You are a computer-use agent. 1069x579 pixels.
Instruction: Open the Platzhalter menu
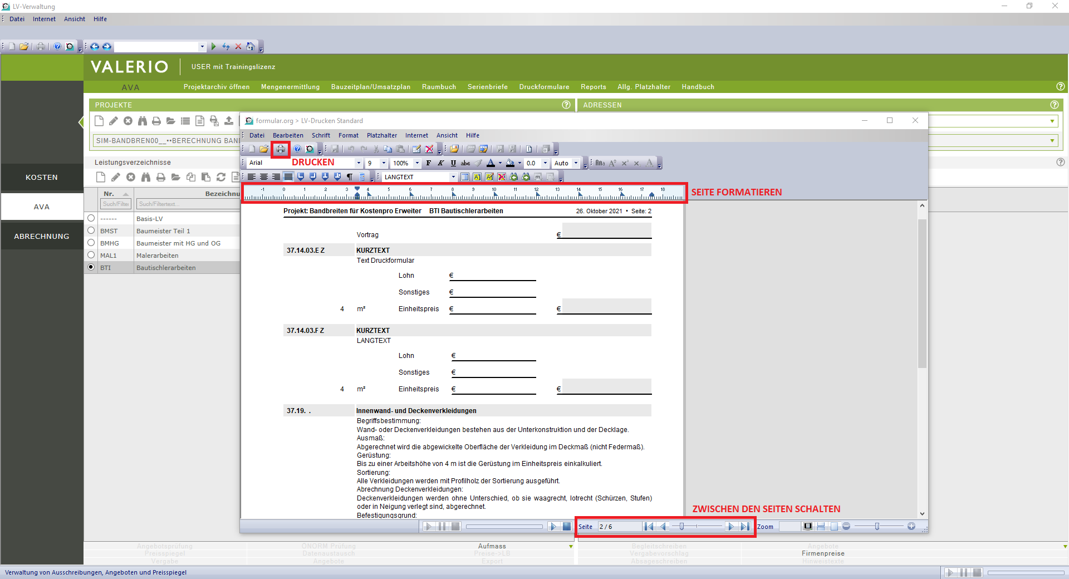381,135
